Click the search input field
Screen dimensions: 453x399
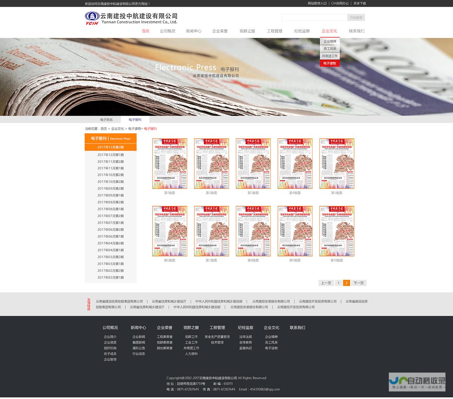[314, 17]
